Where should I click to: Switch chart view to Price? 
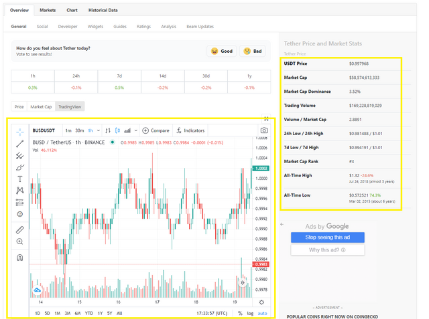coord(19,107)
